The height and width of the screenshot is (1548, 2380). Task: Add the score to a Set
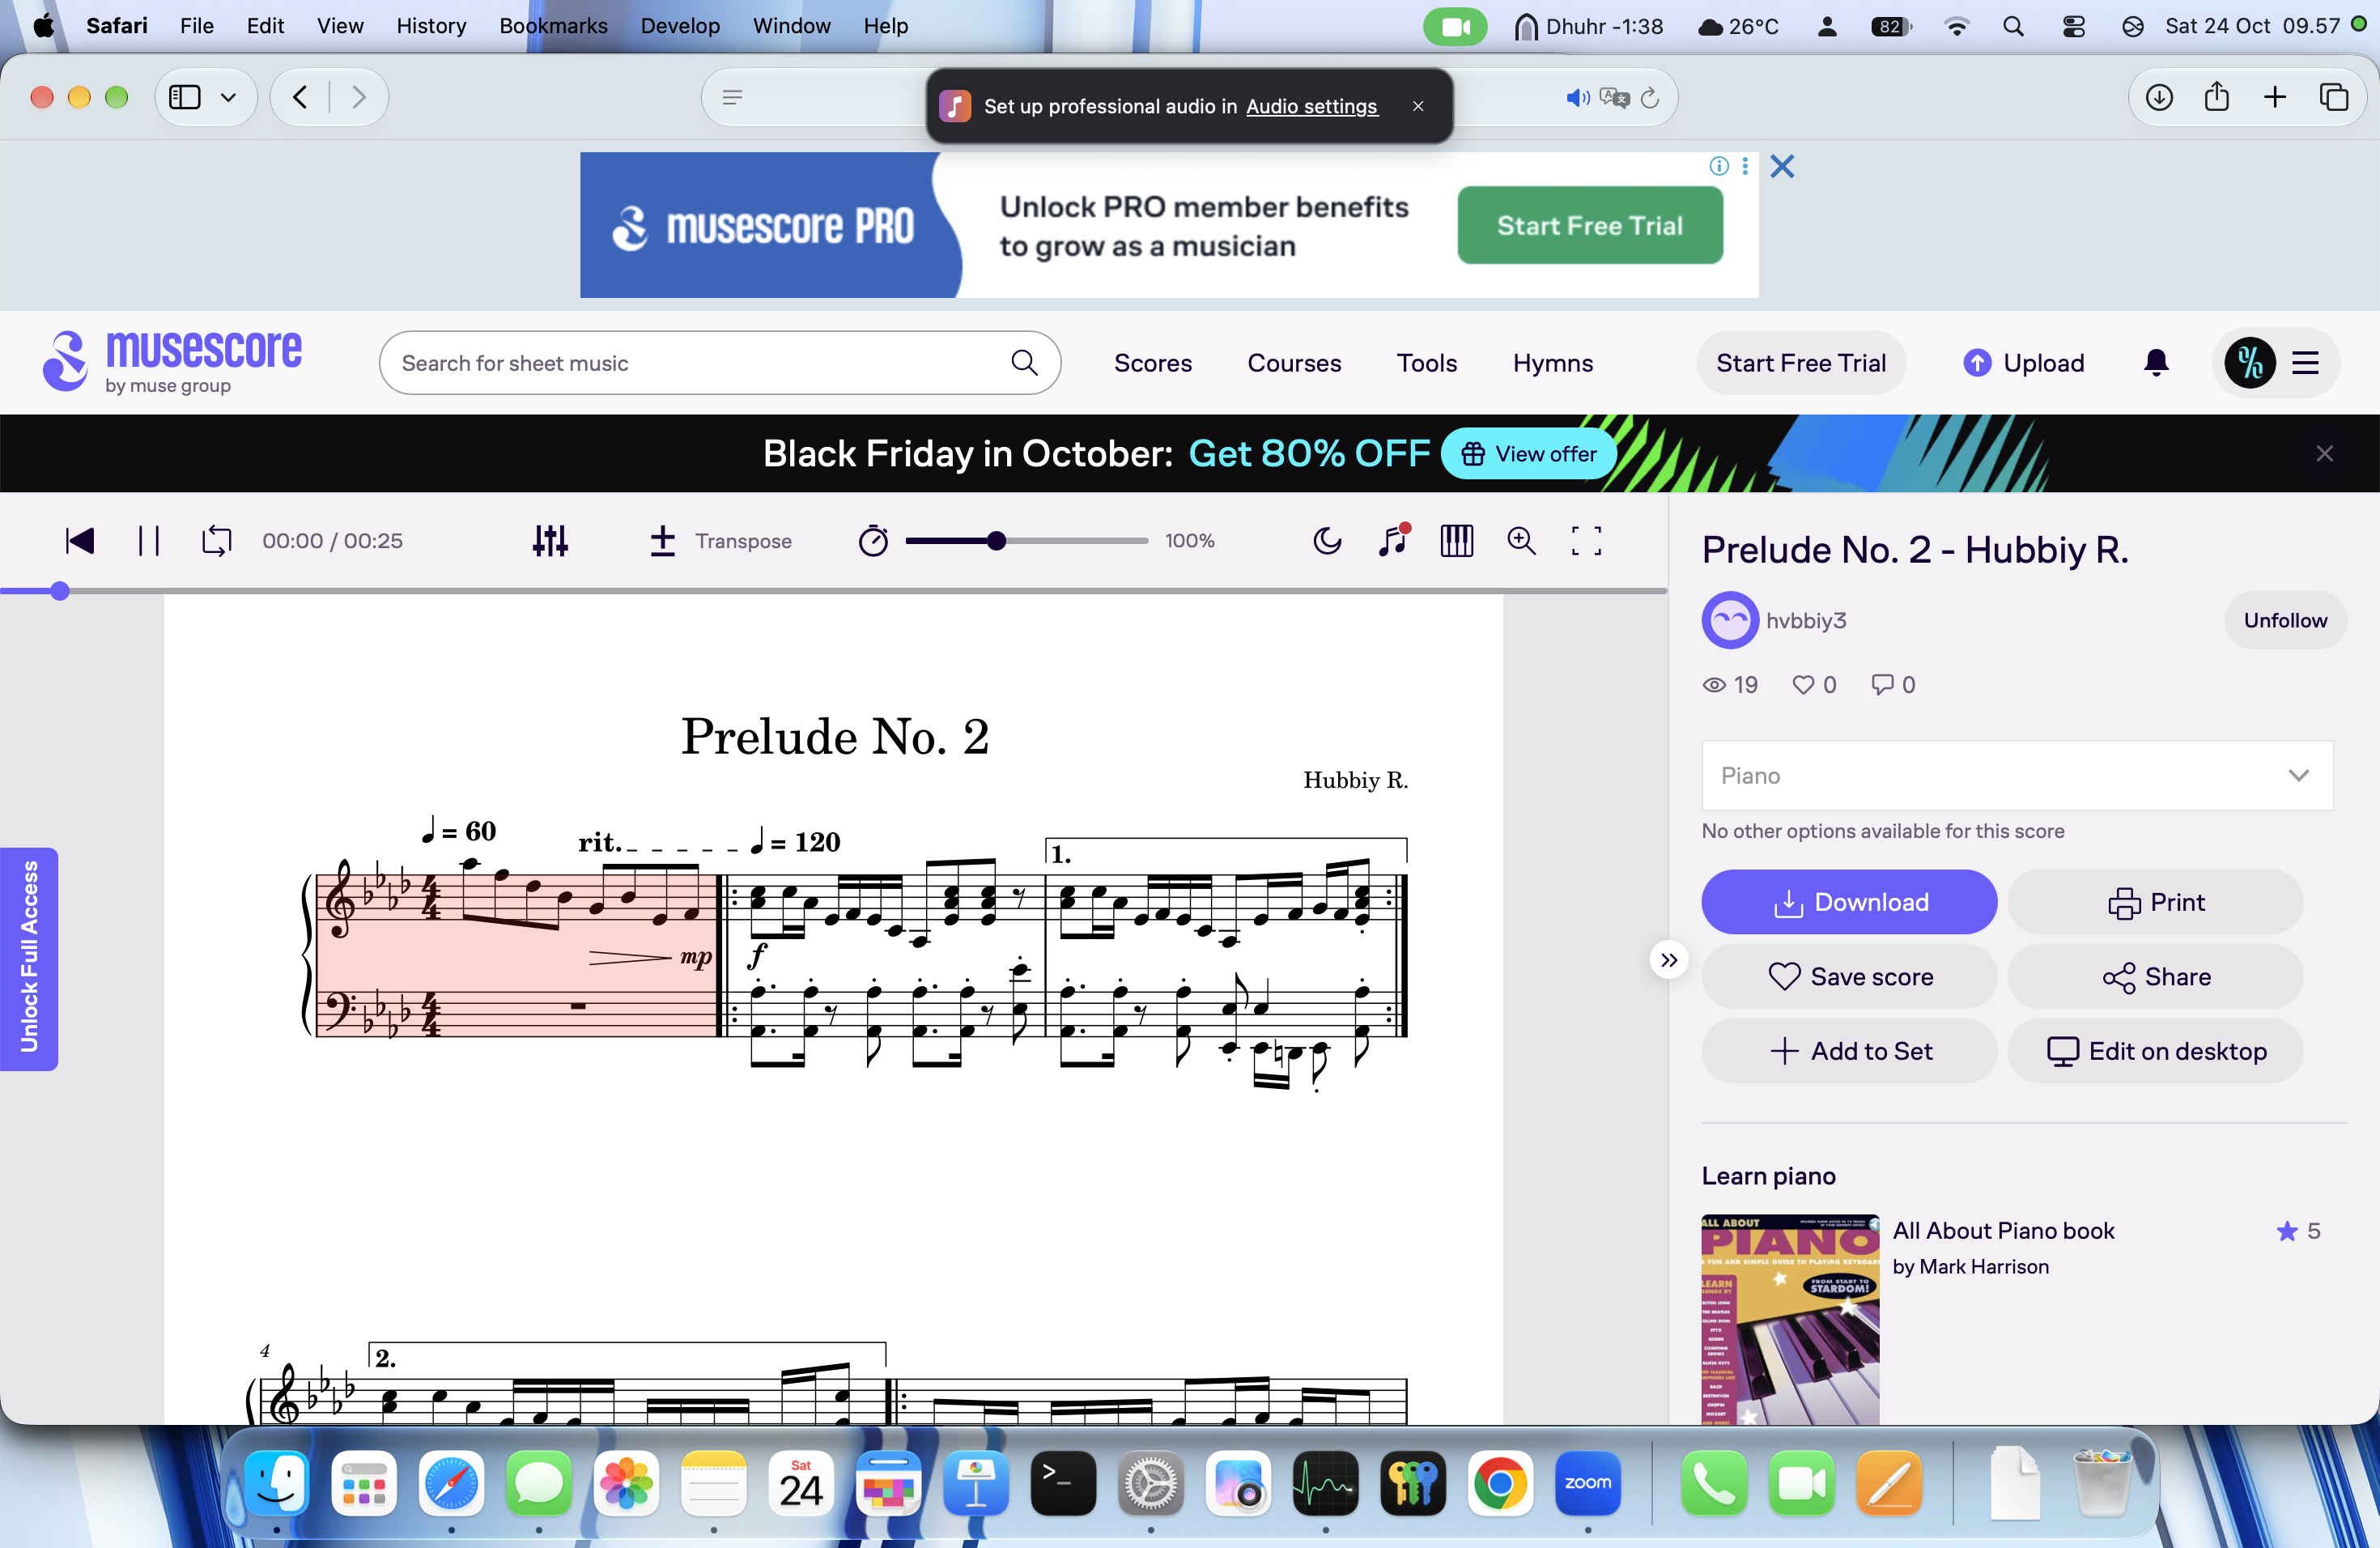point(1849,1051)
